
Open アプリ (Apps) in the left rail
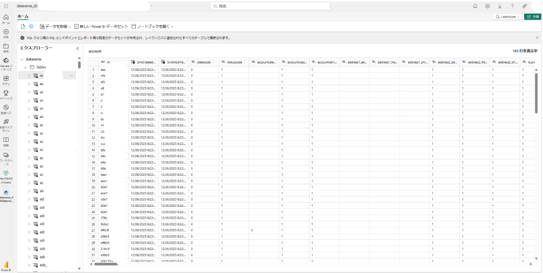(x=6, y=81)
